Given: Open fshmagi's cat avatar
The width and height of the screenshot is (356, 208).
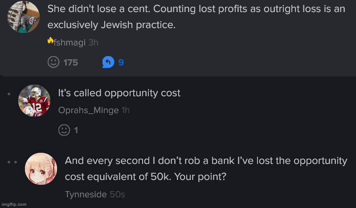Looking at the screenshot, I should (24, 17).
